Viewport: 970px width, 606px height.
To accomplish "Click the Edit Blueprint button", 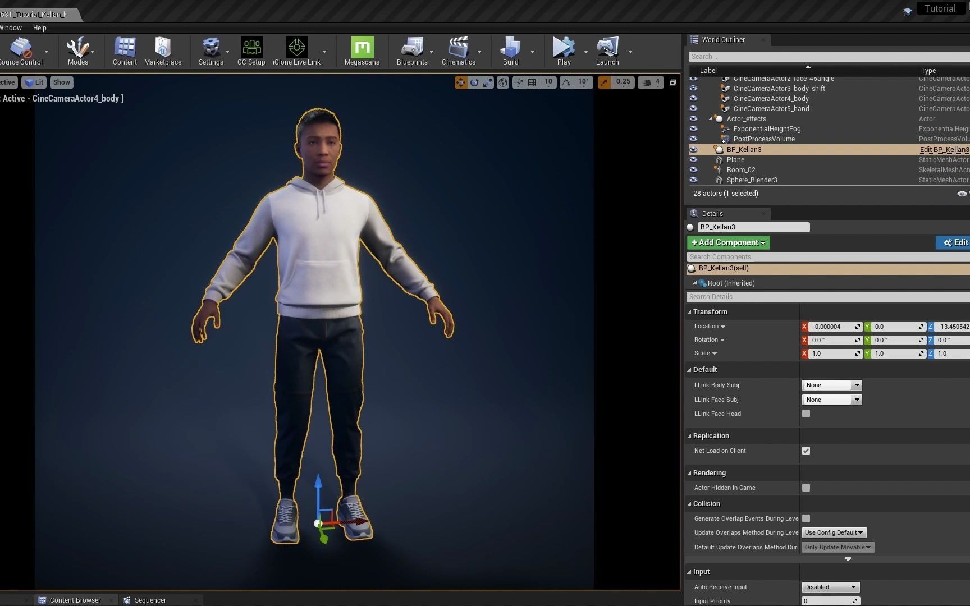I will [953, 242].
